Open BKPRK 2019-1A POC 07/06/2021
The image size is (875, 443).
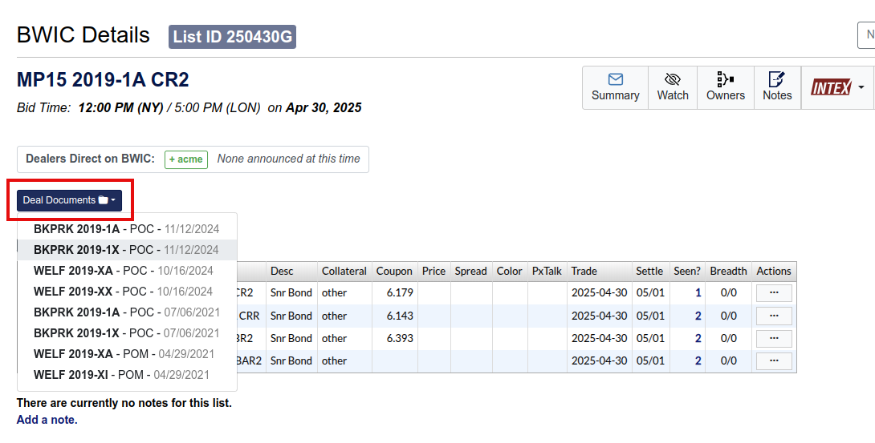tap(126, 312)
